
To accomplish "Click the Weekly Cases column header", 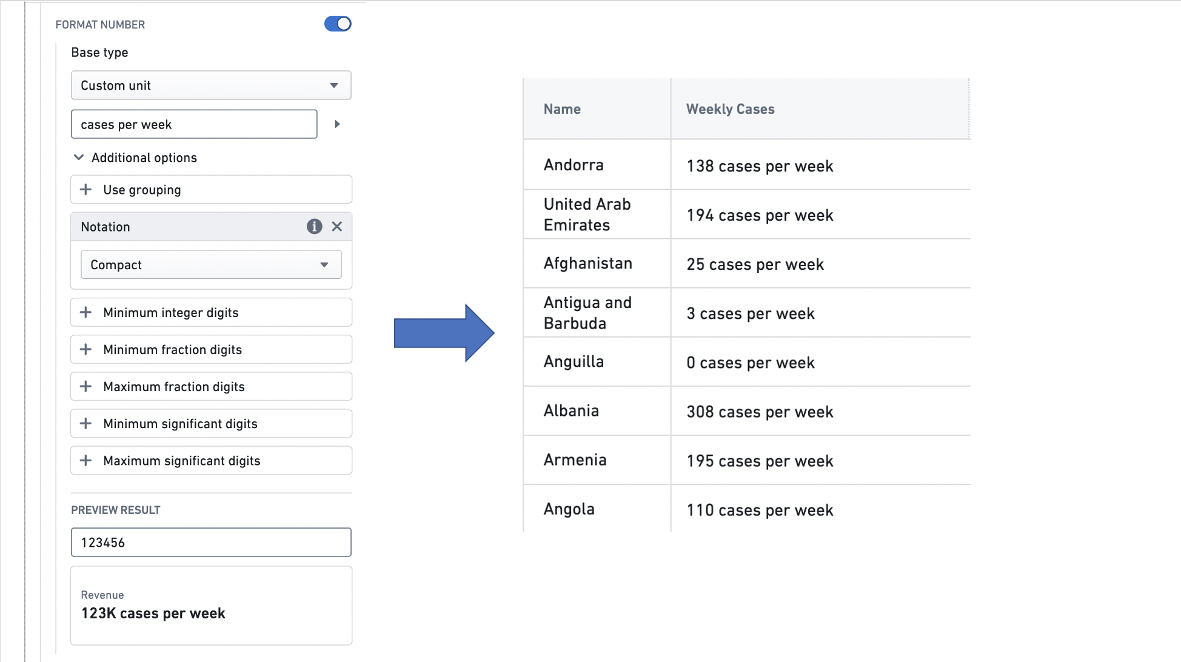I will (820, 109).
